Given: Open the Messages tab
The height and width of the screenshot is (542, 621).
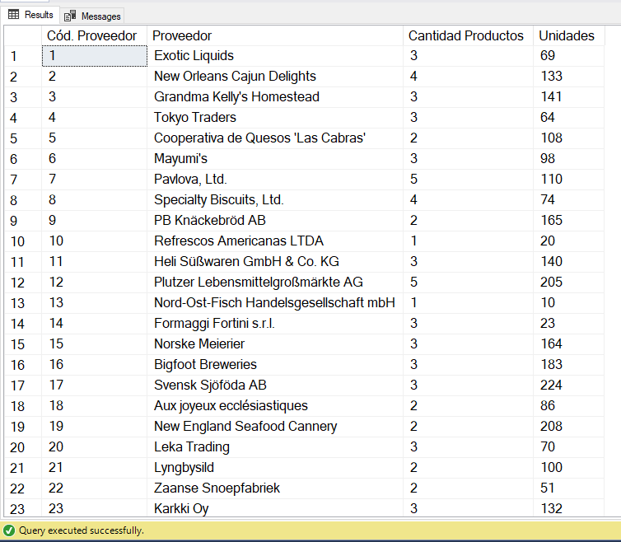Looking at the screenshot, I should coord(92,16).
